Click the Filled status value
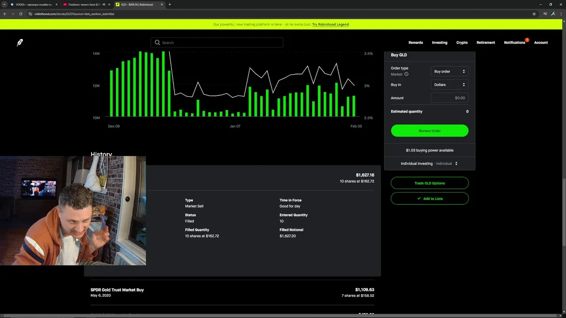The height and width of the screenshot is (318, 566). (x=189, y=221)
